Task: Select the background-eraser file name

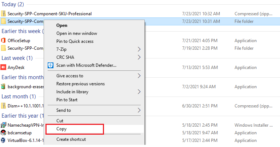Action: click(x=25, y=87)
